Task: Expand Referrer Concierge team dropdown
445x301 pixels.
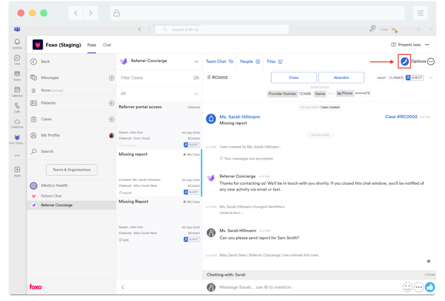Action: 196,61
